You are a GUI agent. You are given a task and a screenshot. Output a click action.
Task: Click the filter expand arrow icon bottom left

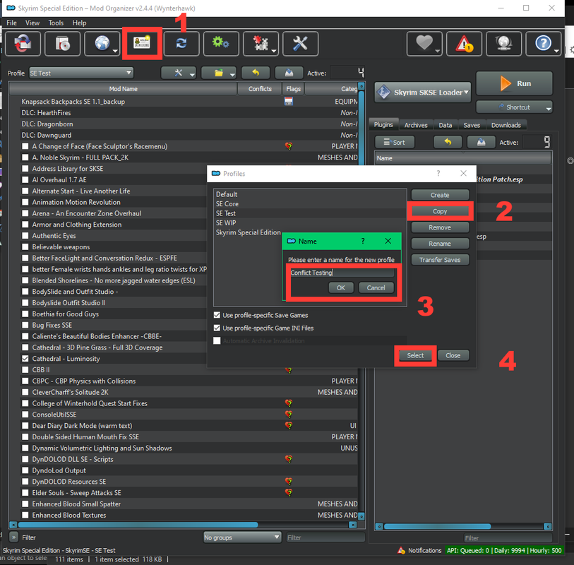[x=14, y=537]
